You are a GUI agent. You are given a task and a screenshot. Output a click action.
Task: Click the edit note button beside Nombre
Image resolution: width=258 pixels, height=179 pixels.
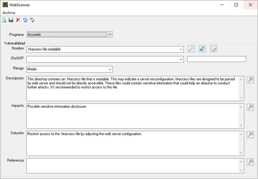click(x=214, y=49)
